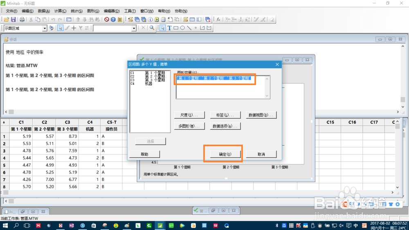Viewport: 409px width, 230px height.
Task: Click 确定(O) button in dialog
Action: 225,154
